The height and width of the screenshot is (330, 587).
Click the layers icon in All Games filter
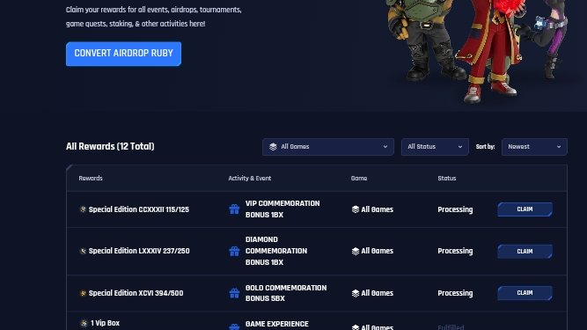[x=273, y=147]
